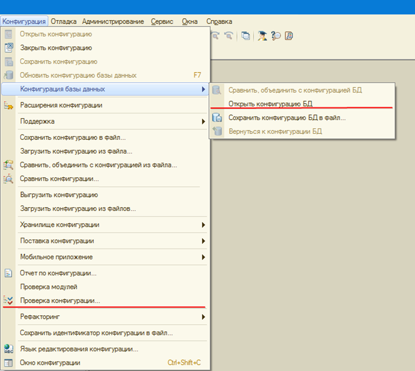415x371 pixels.
Task: Expand Хранилище конфигурации submenu arrow
Action: pos(203,225)
